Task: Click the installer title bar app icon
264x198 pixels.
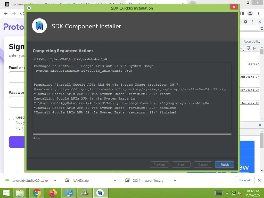Action: 29,8
